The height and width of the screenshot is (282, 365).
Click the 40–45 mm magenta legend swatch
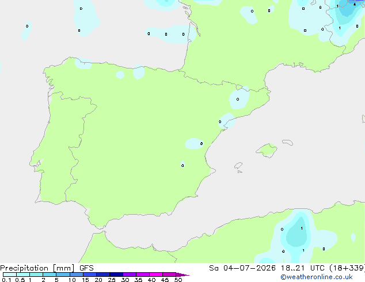[x=156, y=275]
